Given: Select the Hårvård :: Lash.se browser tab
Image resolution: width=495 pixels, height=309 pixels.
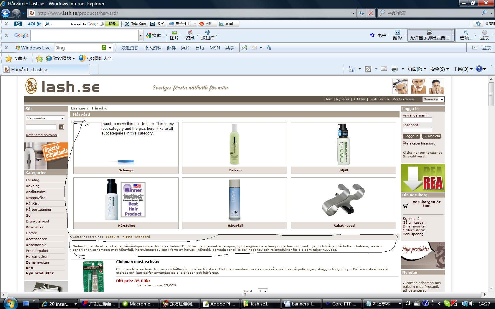Looking at the screenshot, I should 46,70.
